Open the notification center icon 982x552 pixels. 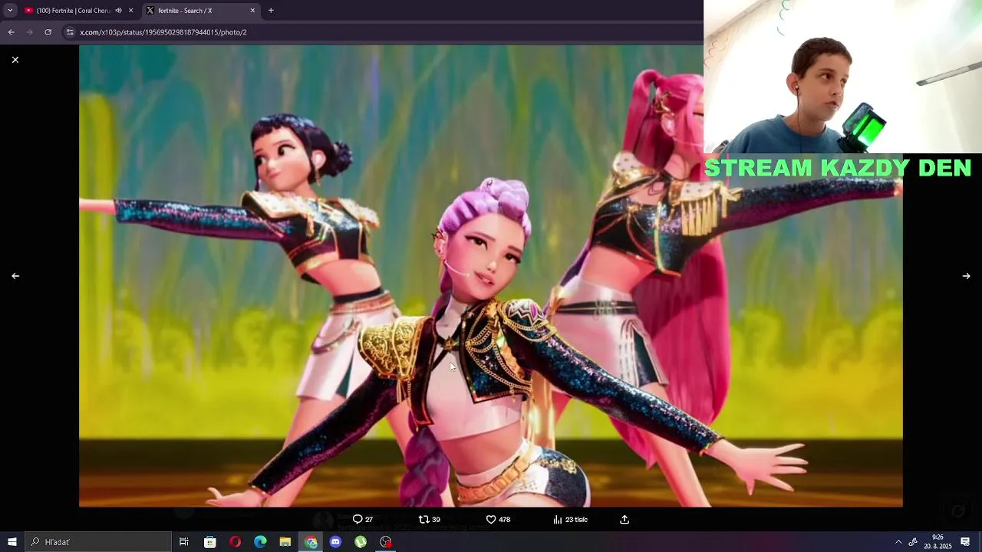(965, 542)
